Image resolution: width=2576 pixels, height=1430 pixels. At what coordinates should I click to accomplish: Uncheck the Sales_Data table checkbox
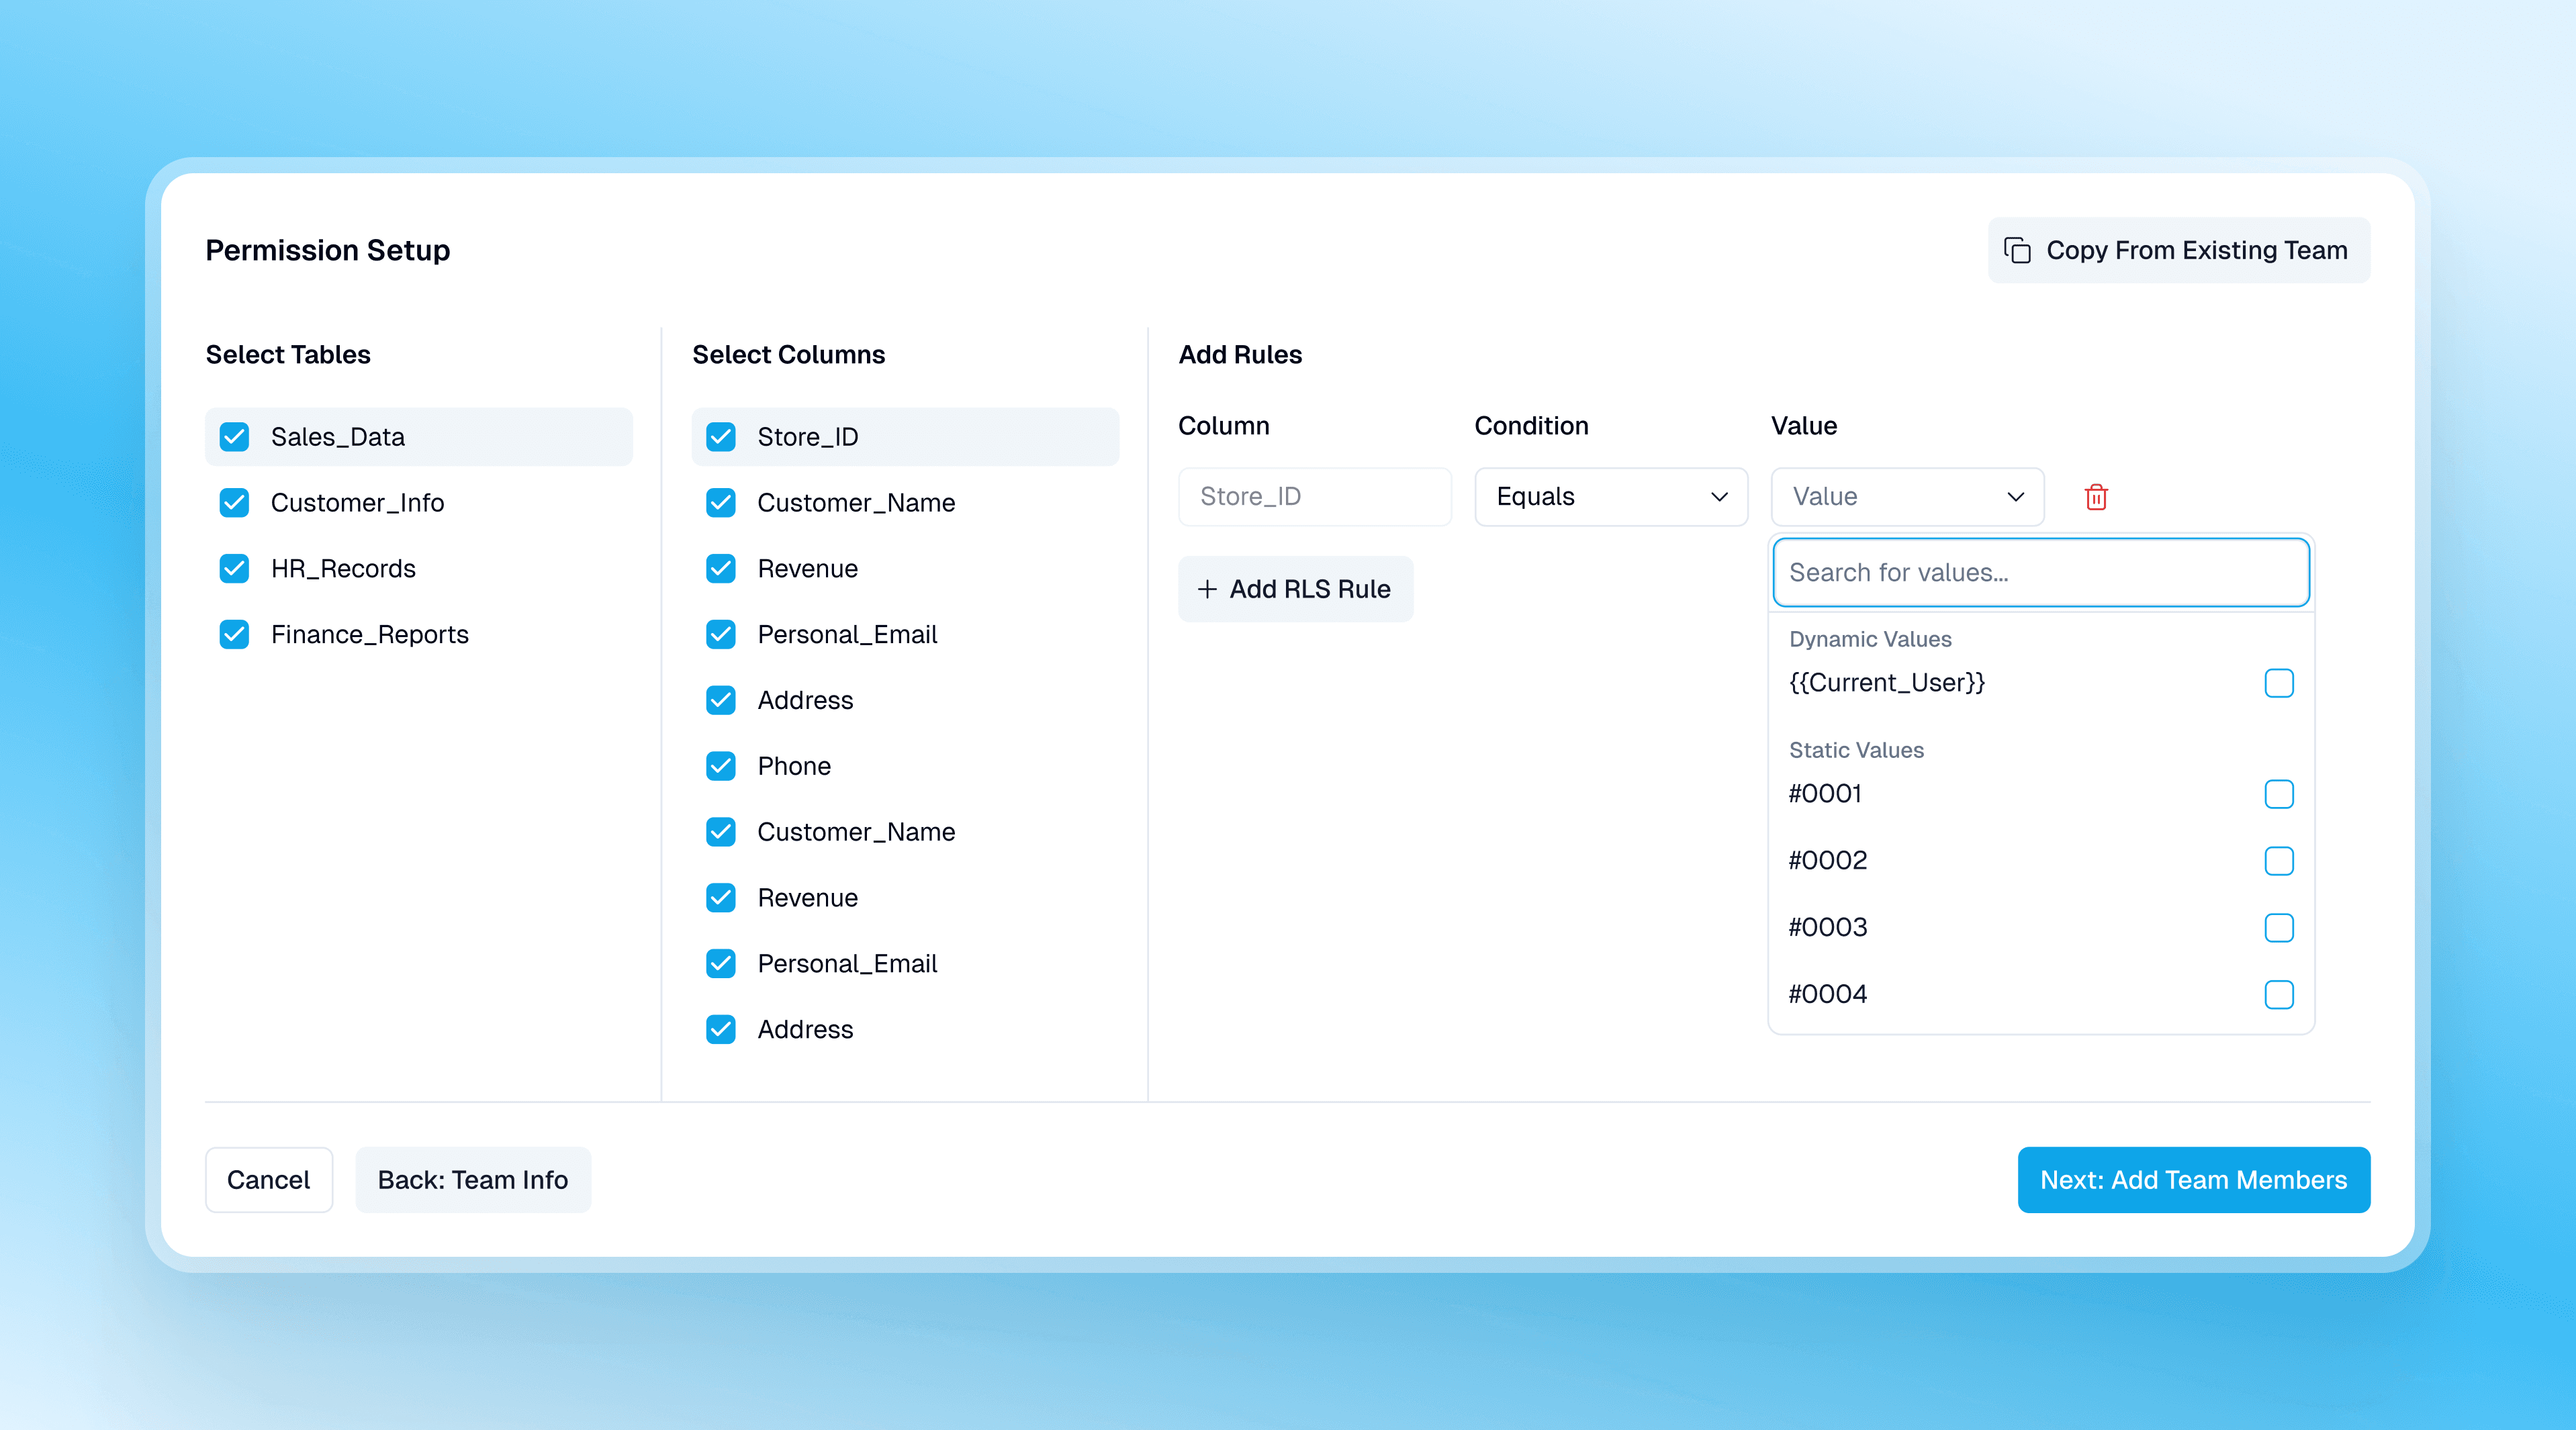pos(234,437)
